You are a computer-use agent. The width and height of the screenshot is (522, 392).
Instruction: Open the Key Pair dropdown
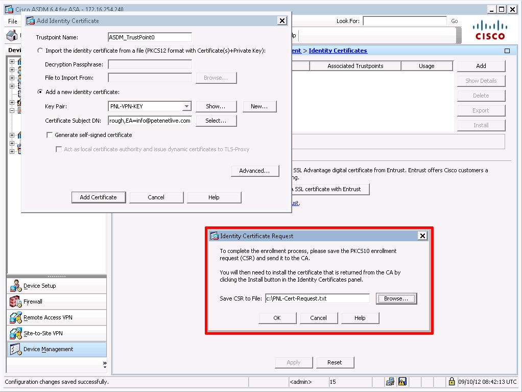187,107
